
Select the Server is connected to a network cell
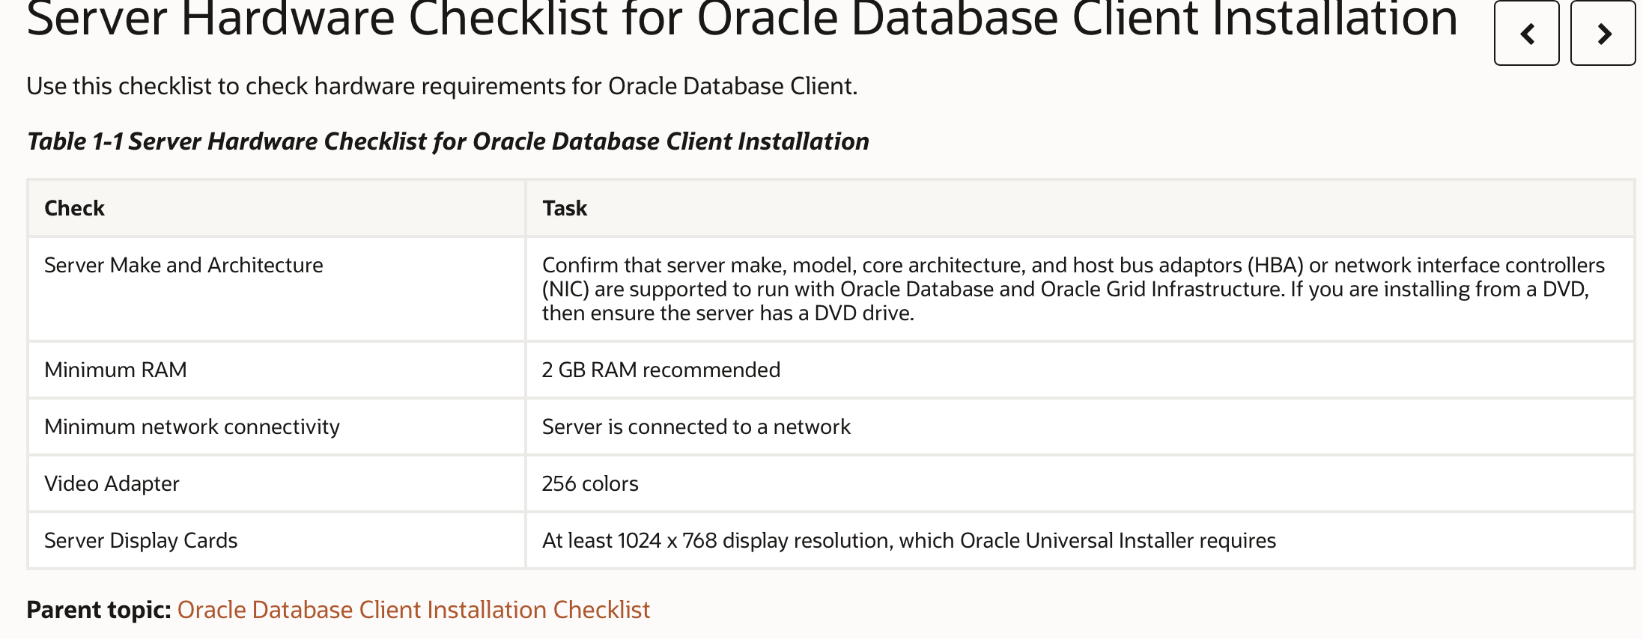click(696, 426)
